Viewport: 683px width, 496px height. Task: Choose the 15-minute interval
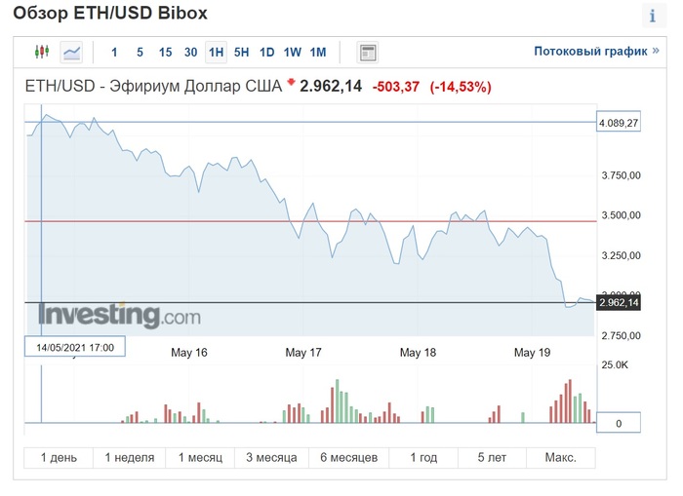click(165, 52)
